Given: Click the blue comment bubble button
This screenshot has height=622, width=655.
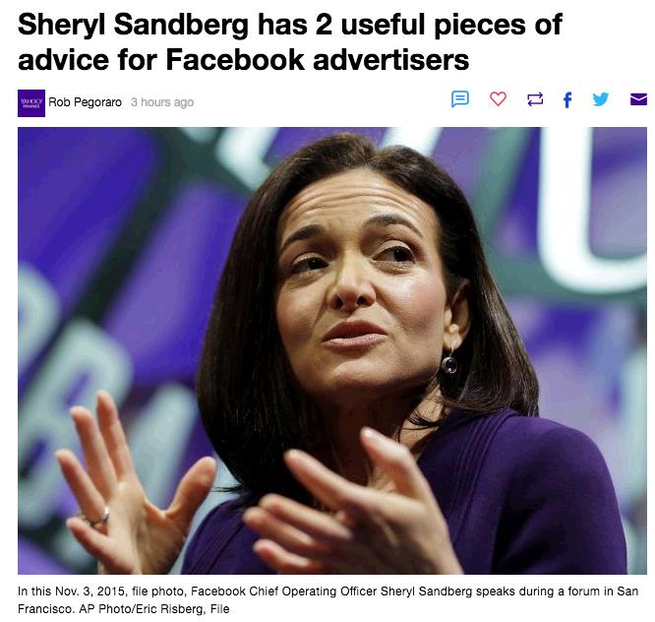Looking at the screenshot, I should pyautogui.click(x=460, y=99).
